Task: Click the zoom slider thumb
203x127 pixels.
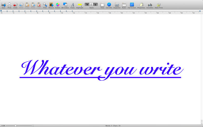Action: click(x=15, y=126)
